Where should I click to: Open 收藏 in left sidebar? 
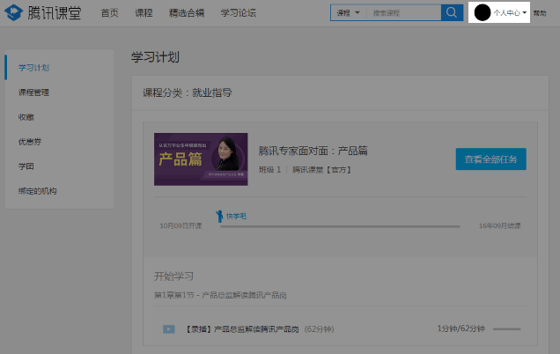click(x=26, y=117)
